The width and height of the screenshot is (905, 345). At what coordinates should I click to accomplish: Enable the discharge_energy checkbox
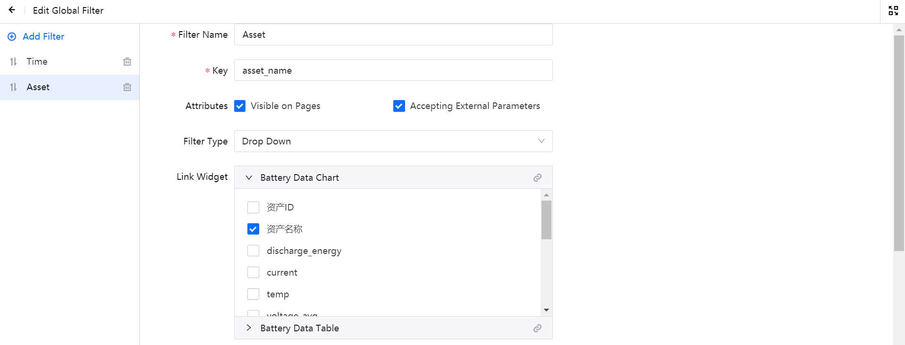click(x=253, y=251)
